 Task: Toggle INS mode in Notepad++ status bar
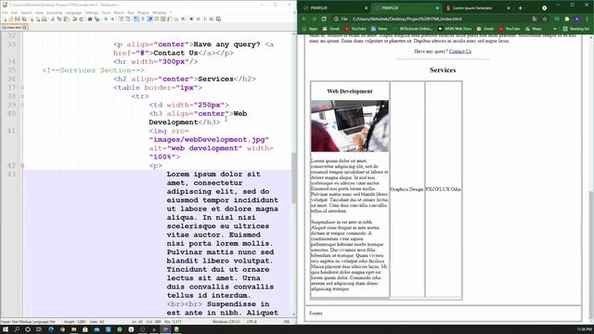(x=287, y=322)
